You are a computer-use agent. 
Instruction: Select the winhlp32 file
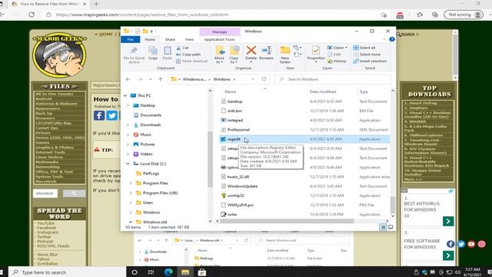coord(236,195)
